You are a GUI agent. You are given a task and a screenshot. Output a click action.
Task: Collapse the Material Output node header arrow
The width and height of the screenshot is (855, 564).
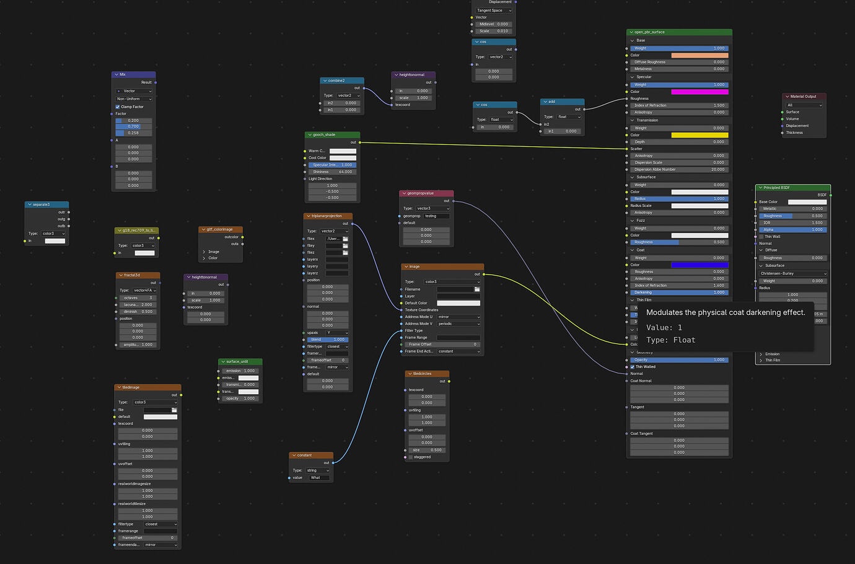click(787, 97)
